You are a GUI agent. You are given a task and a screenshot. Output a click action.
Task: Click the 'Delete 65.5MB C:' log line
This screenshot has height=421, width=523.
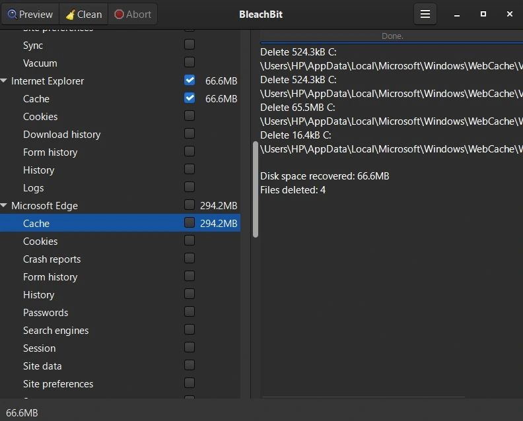pos(298,108)
